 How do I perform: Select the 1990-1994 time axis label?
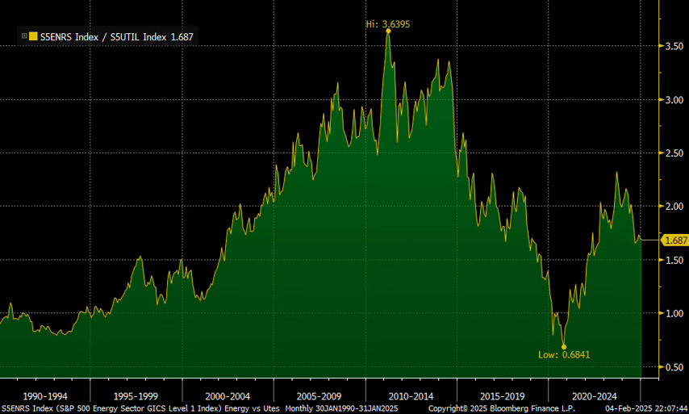point(45,396)
